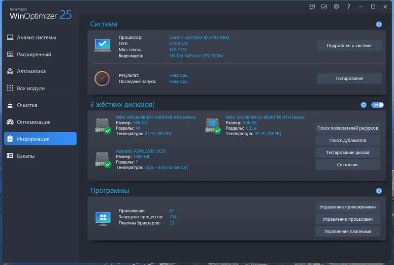This screenshot has width=394, height=265.
Task: Click the Все модули grid icon
Action: click(x=10, y=88)
